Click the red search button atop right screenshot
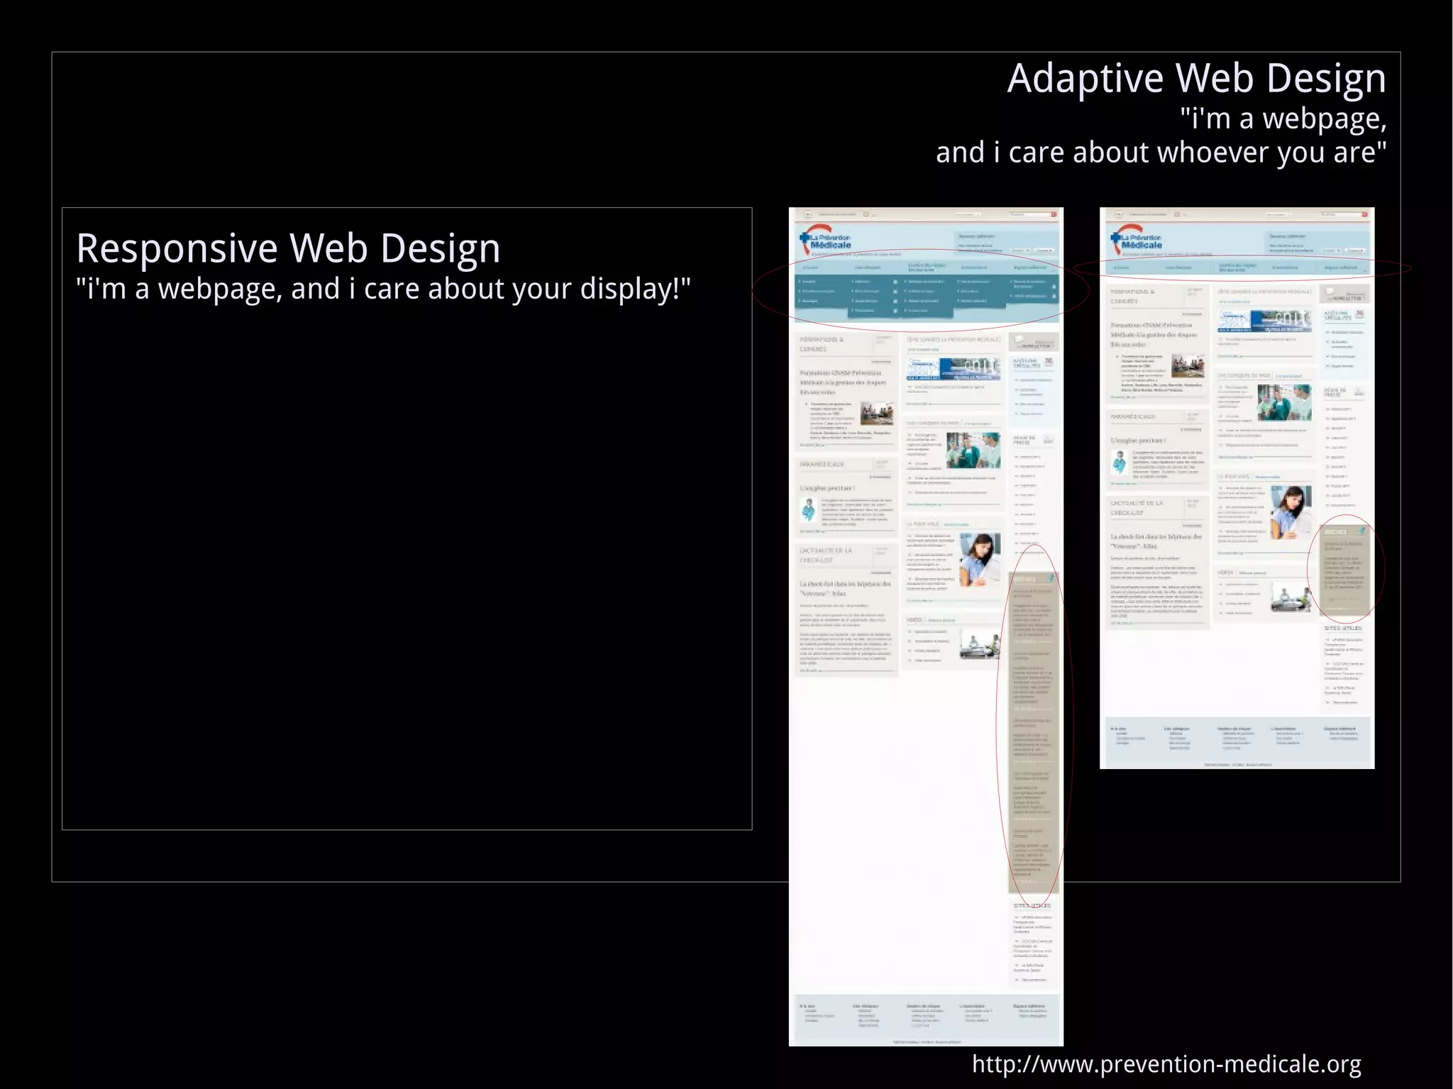Screen dimensions: 1453x1089 [1364, 214]
